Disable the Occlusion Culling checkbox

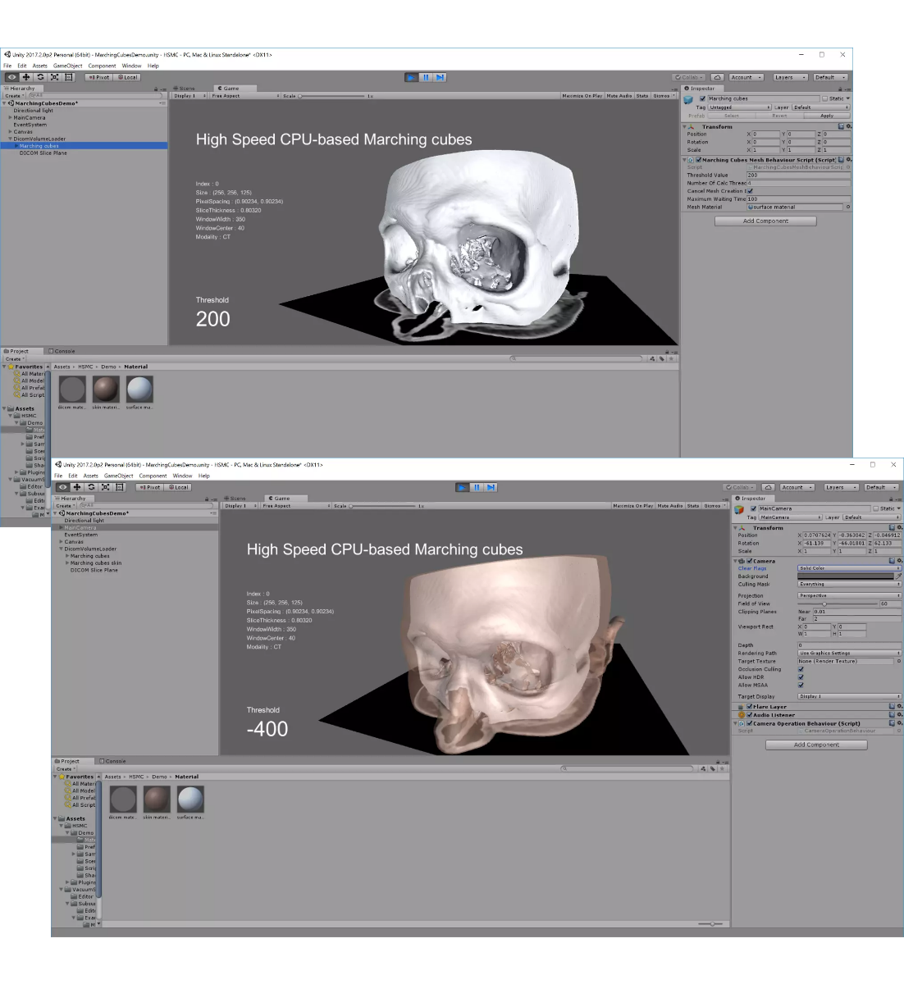pyautogui.click(x=801, y=669)
